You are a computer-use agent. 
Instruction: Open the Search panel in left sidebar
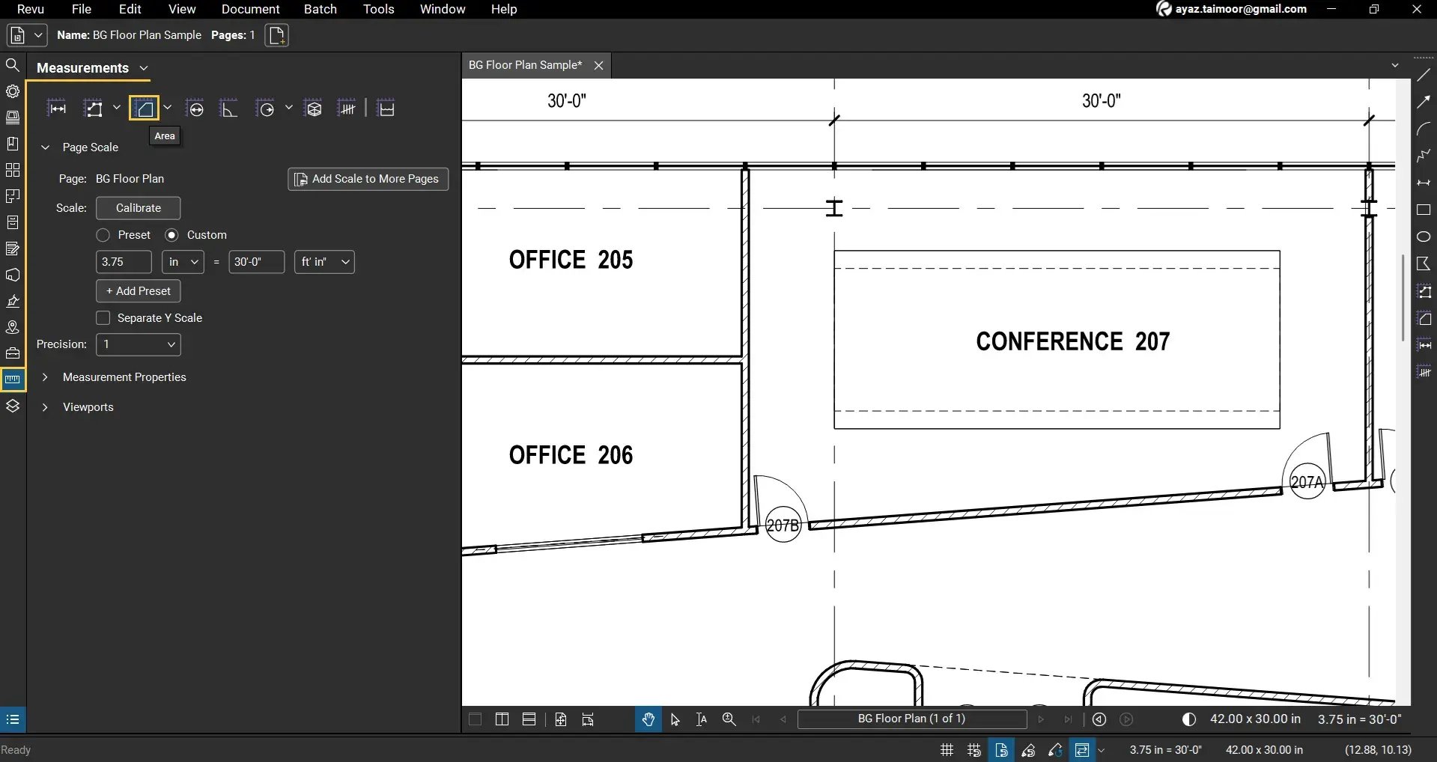(13, 66)
